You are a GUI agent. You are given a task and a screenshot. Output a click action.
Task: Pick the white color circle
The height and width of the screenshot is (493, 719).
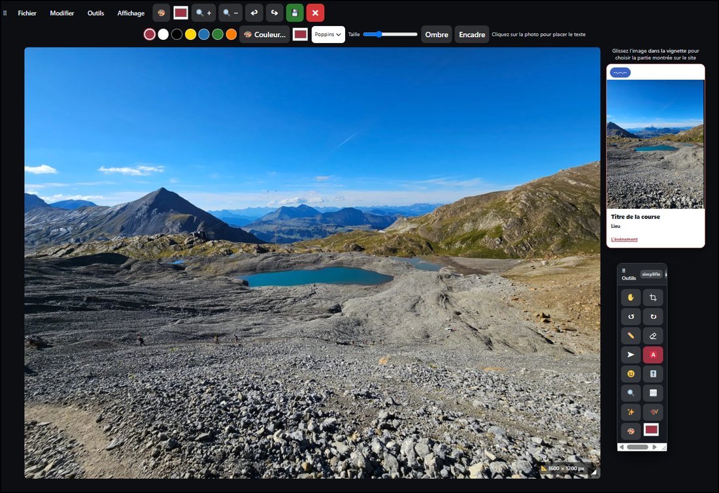pos(163,35)
